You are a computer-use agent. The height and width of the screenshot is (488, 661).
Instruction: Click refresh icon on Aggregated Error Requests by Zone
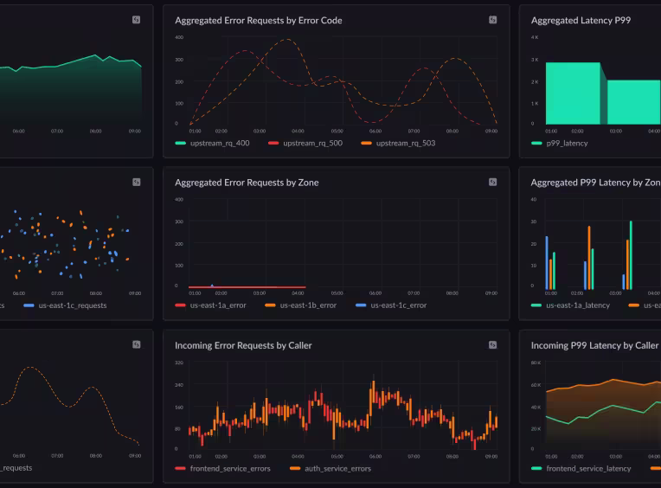pos(492,182)
